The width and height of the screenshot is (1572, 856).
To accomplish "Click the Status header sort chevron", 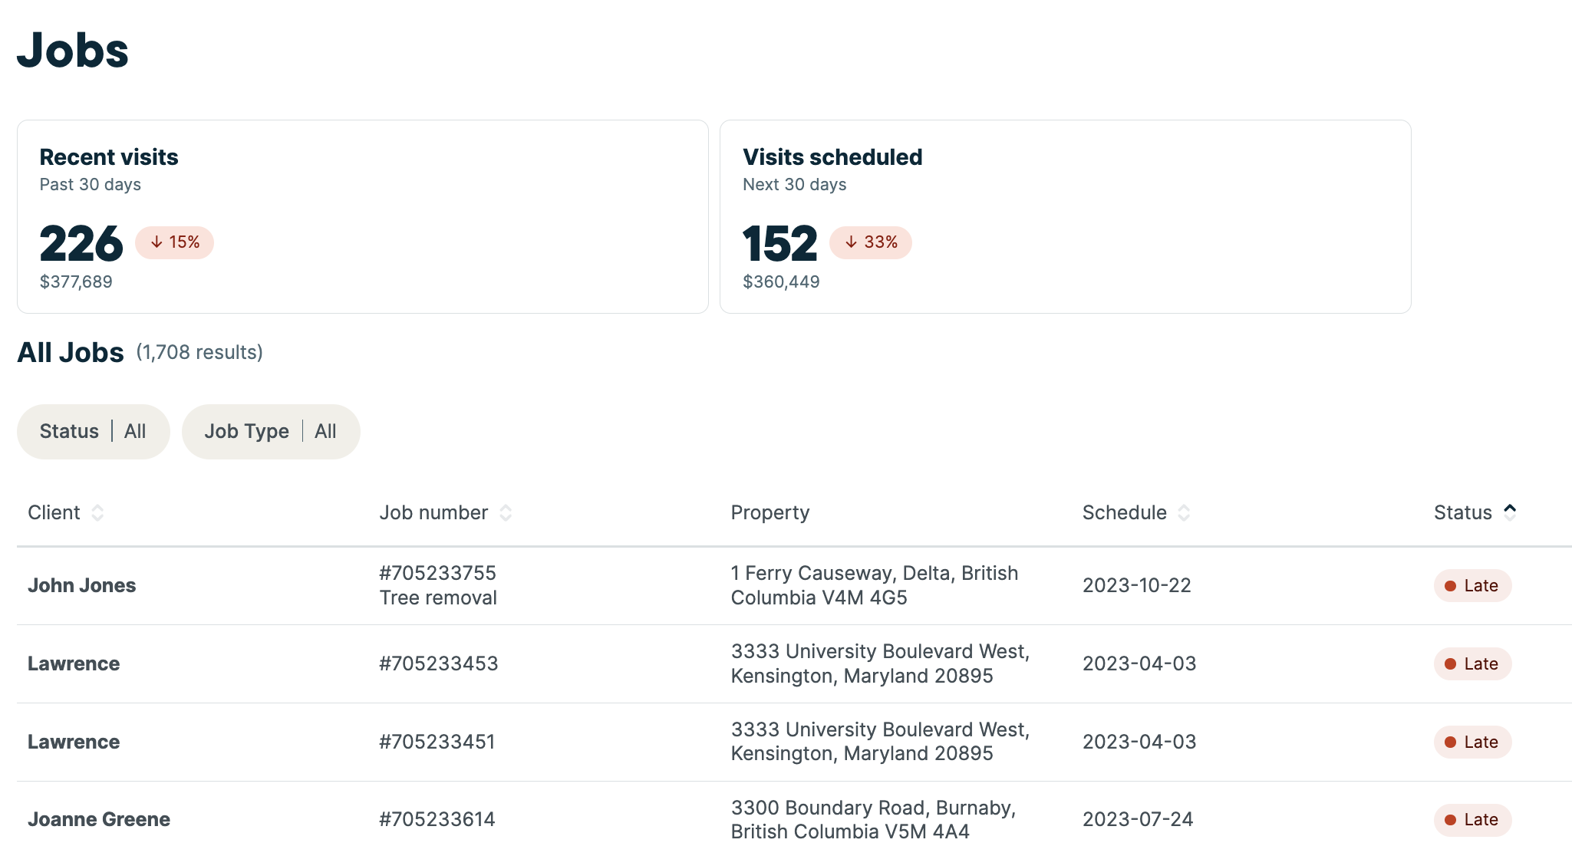I will tap(1510, 508).
